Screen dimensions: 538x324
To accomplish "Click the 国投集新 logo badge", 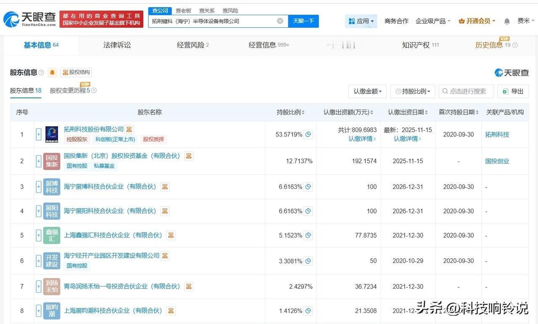I will tap(52, 161).
